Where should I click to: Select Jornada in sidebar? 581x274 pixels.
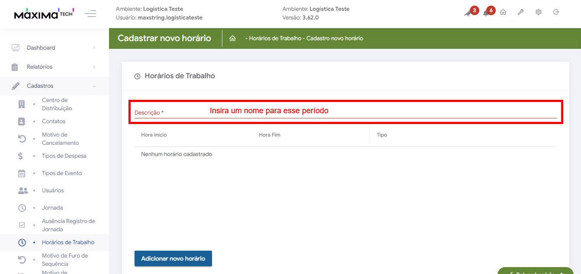click(52, 208)
